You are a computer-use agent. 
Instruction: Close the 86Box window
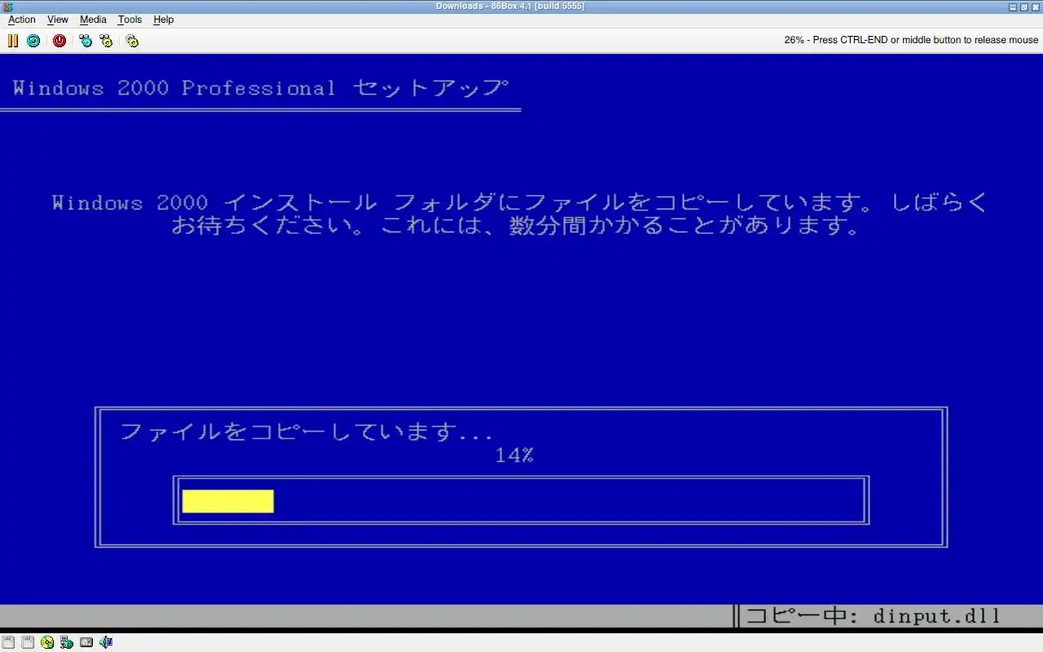click(1036, 7)
